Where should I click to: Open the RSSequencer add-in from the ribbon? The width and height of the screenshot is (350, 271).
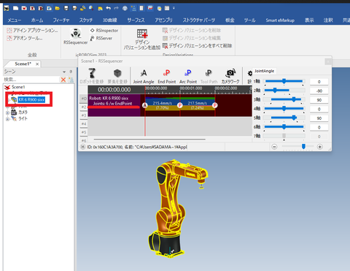point(76,37)
